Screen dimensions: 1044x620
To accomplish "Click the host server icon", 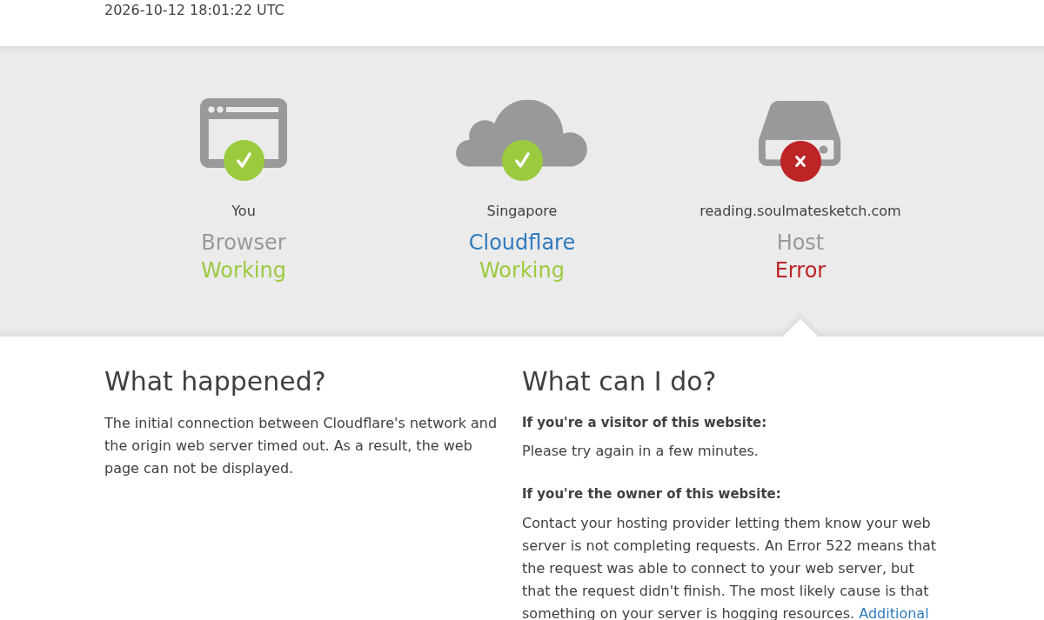I will tap(800, 133).
